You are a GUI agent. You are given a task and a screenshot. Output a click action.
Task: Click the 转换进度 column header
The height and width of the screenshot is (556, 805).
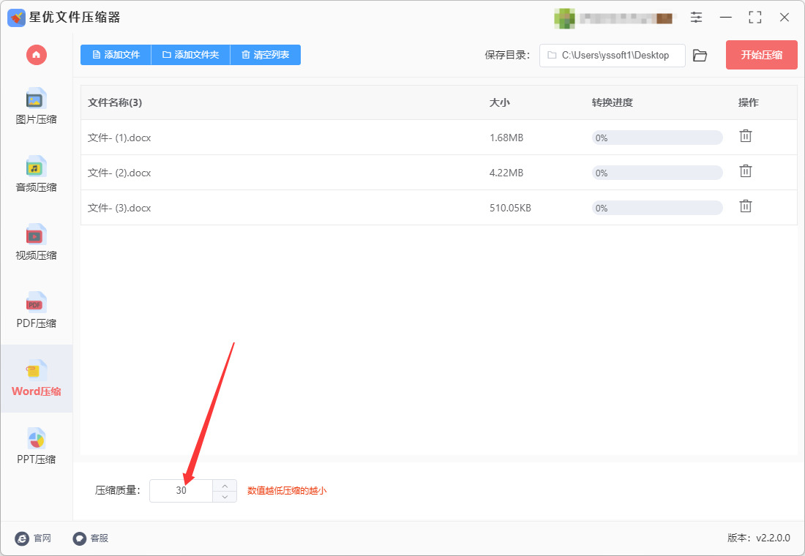612,102
